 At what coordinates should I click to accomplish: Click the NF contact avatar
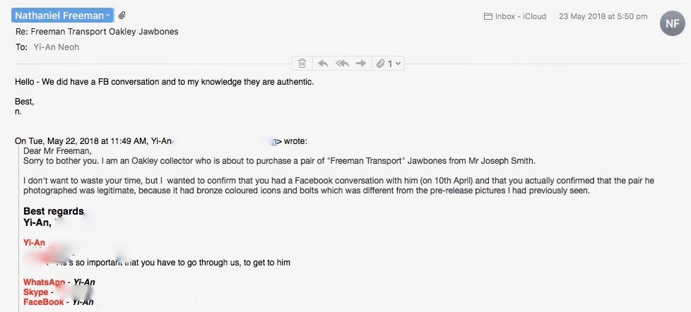click(672, 23)
